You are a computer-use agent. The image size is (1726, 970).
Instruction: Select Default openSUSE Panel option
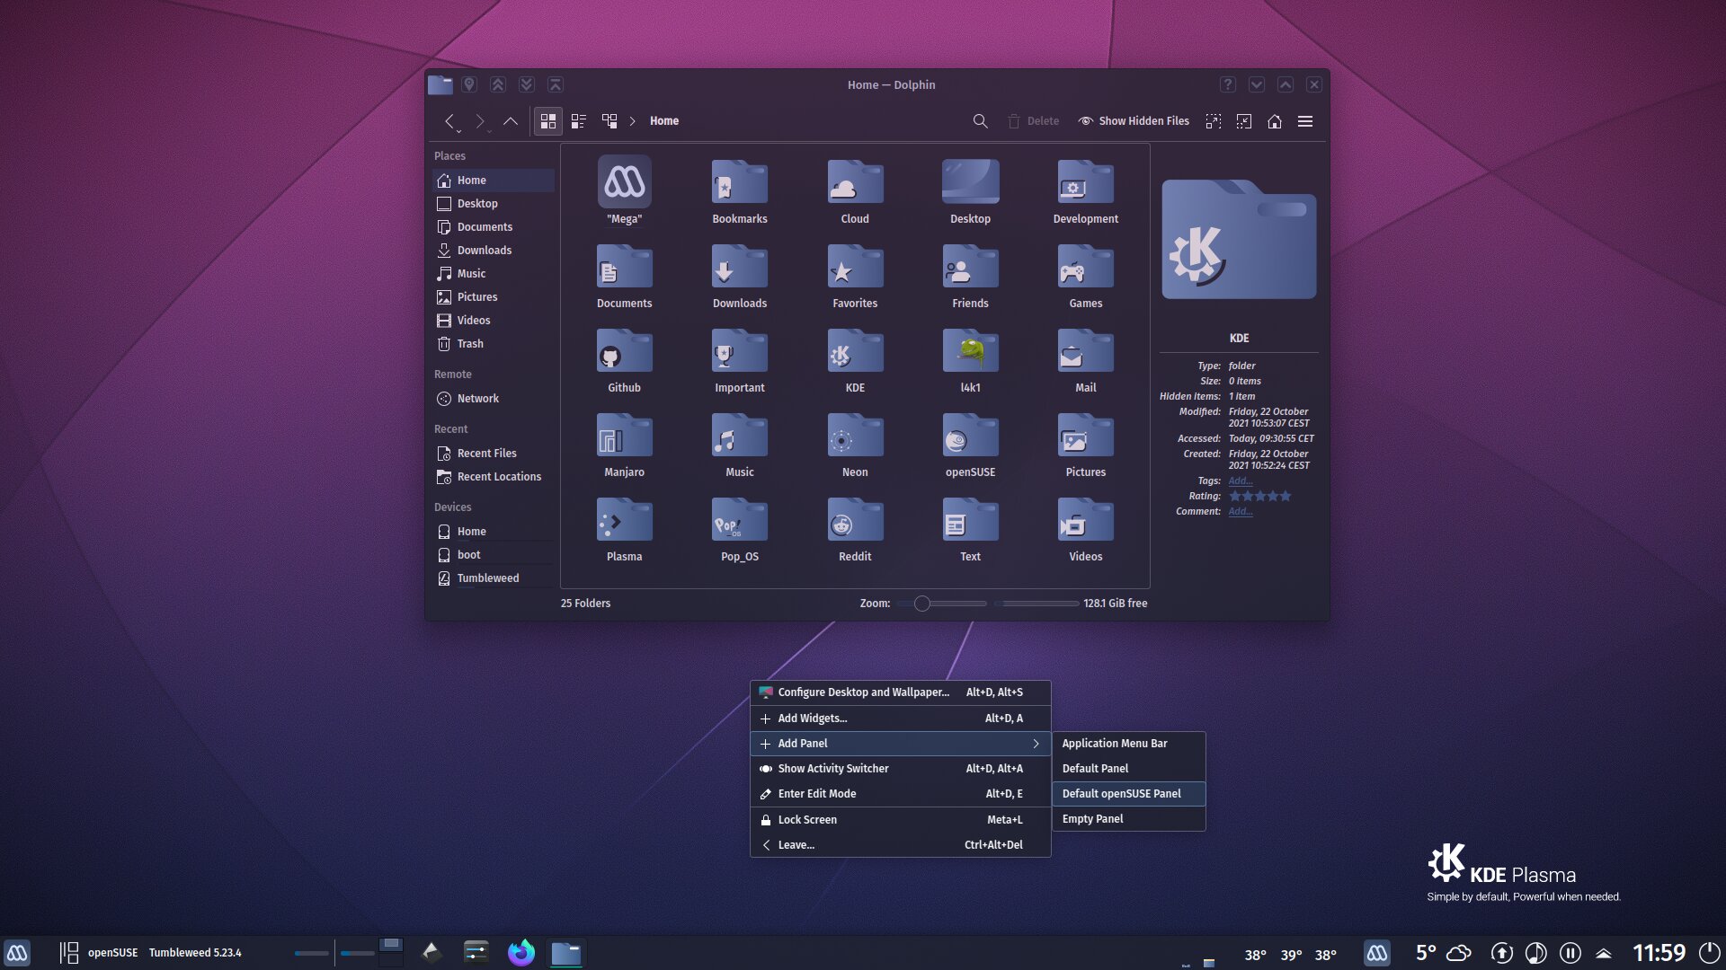pos(1128,794)
